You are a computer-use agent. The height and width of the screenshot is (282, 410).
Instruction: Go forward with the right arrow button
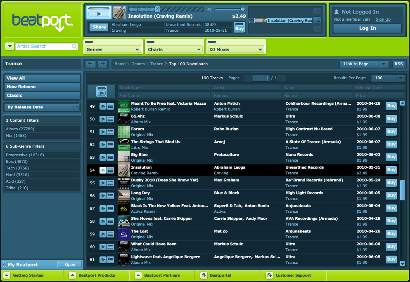[x=102, y=64]
